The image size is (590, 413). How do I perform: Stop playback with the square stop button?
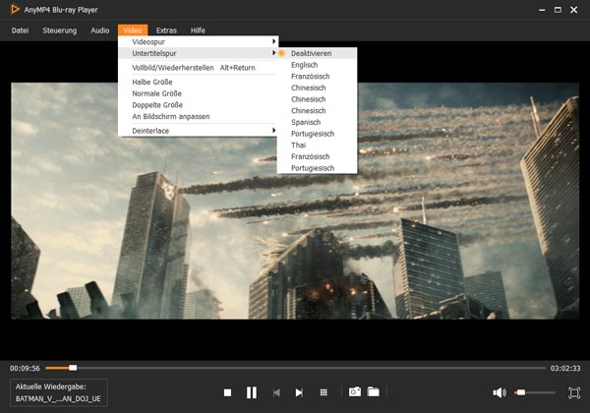[227, 392]
